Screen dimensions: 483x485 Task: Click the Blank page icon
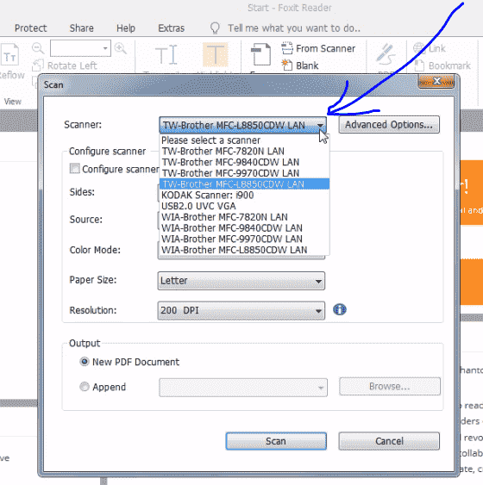click(287, 65)
